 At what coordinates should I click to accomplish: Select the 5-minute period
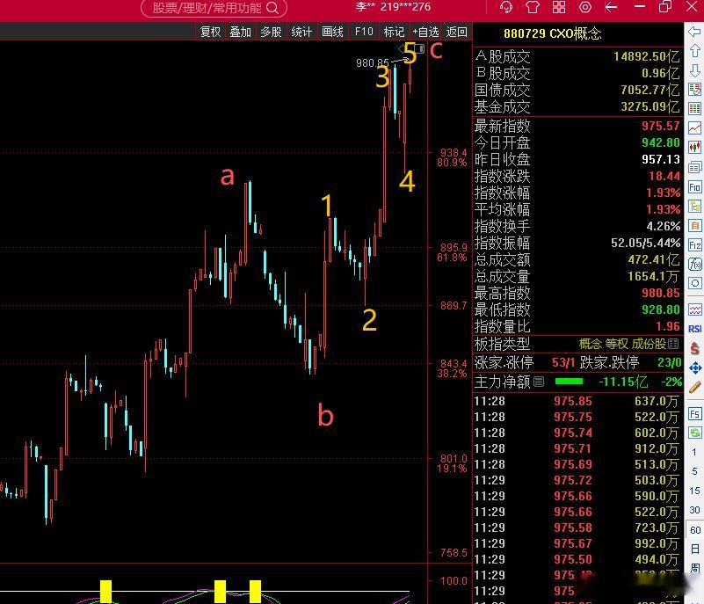[x=694, y=471]
